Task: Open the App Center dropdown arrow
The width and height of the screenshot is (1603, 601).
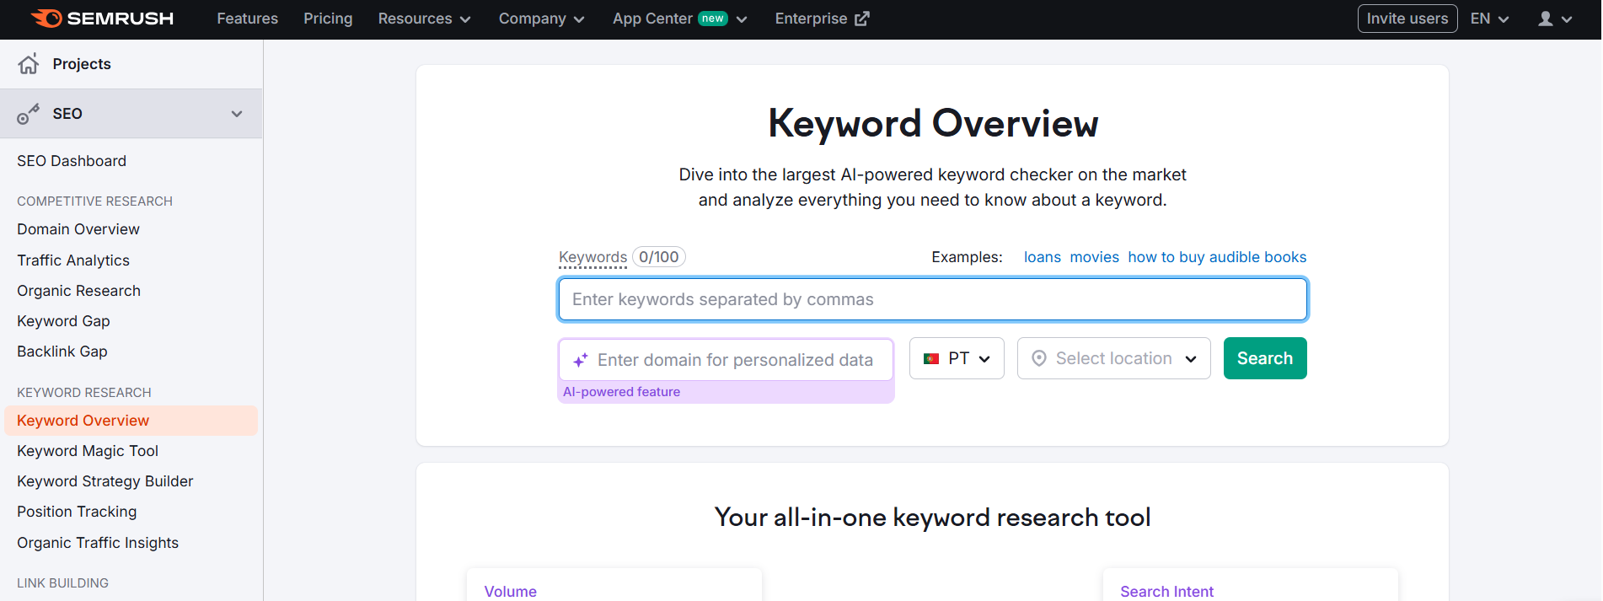Action: pos(742,19)
